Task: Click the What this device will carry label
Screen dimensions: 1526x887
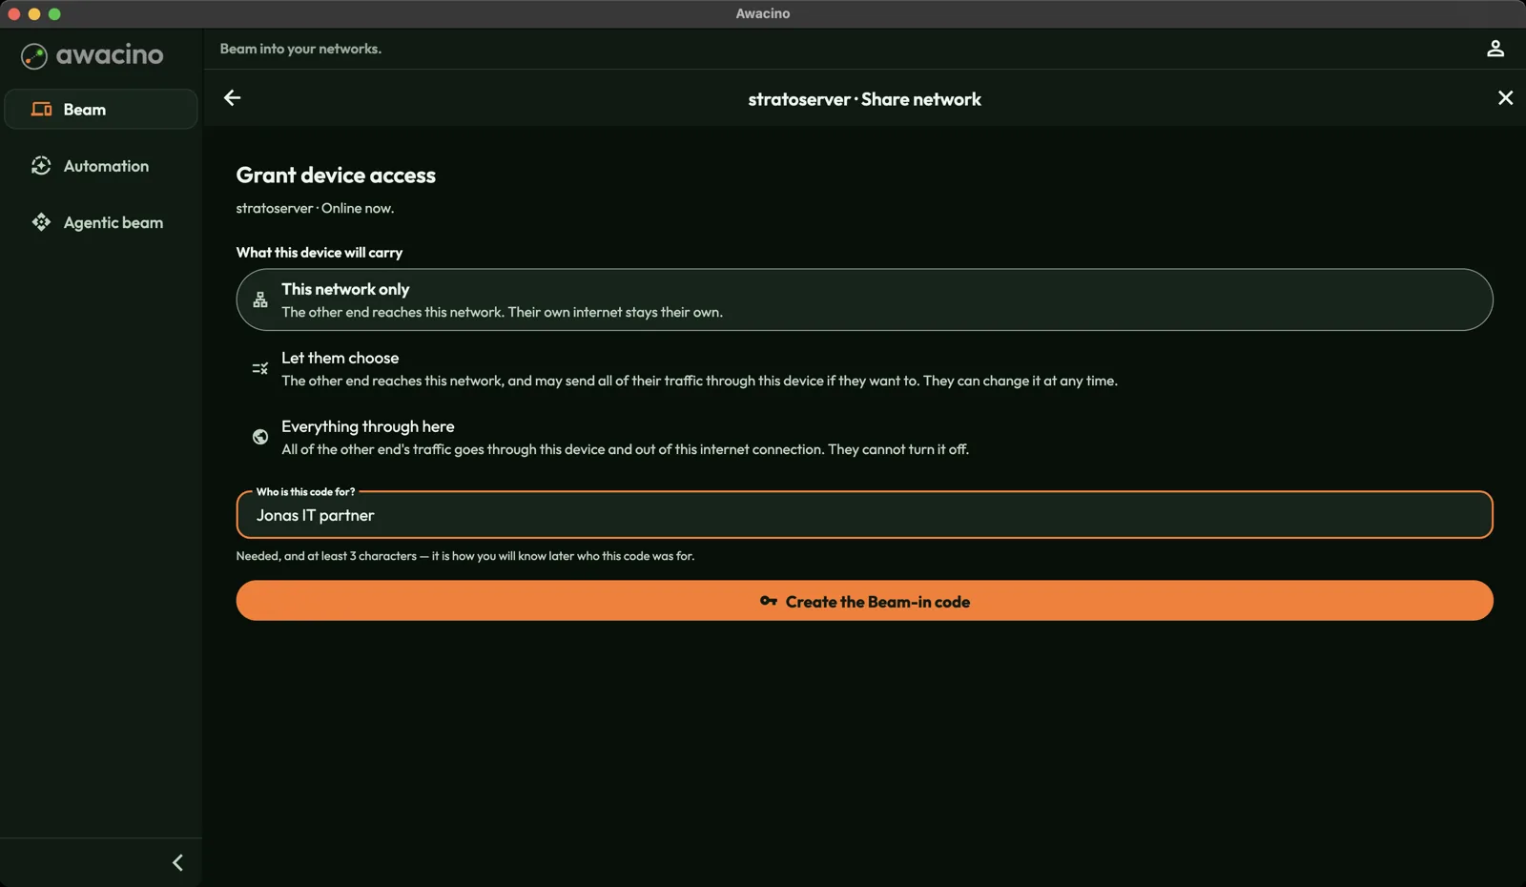Action: 320,253
